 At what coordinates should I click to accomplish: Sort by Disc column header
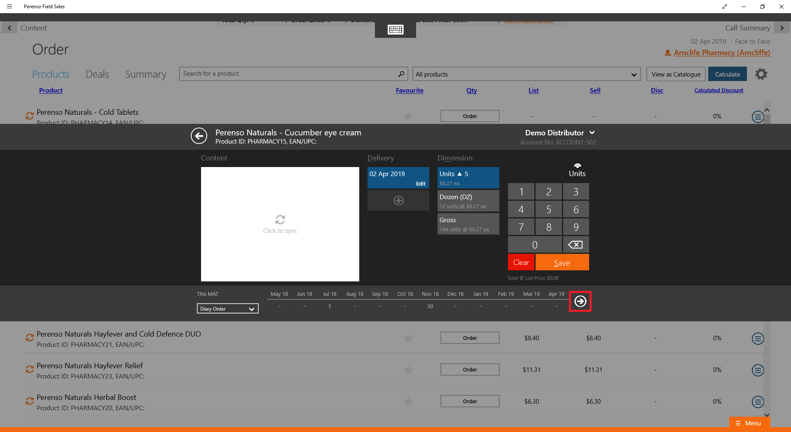657,91
